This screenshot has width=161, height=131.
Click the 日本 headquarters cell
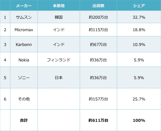(58, 78)
